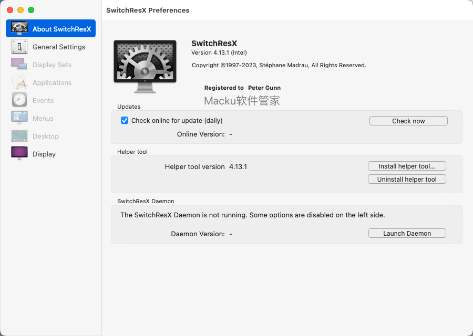The width and height of the screenshot is (473, 336).
Task: Open the Menus pane
Action: [43, 119]
